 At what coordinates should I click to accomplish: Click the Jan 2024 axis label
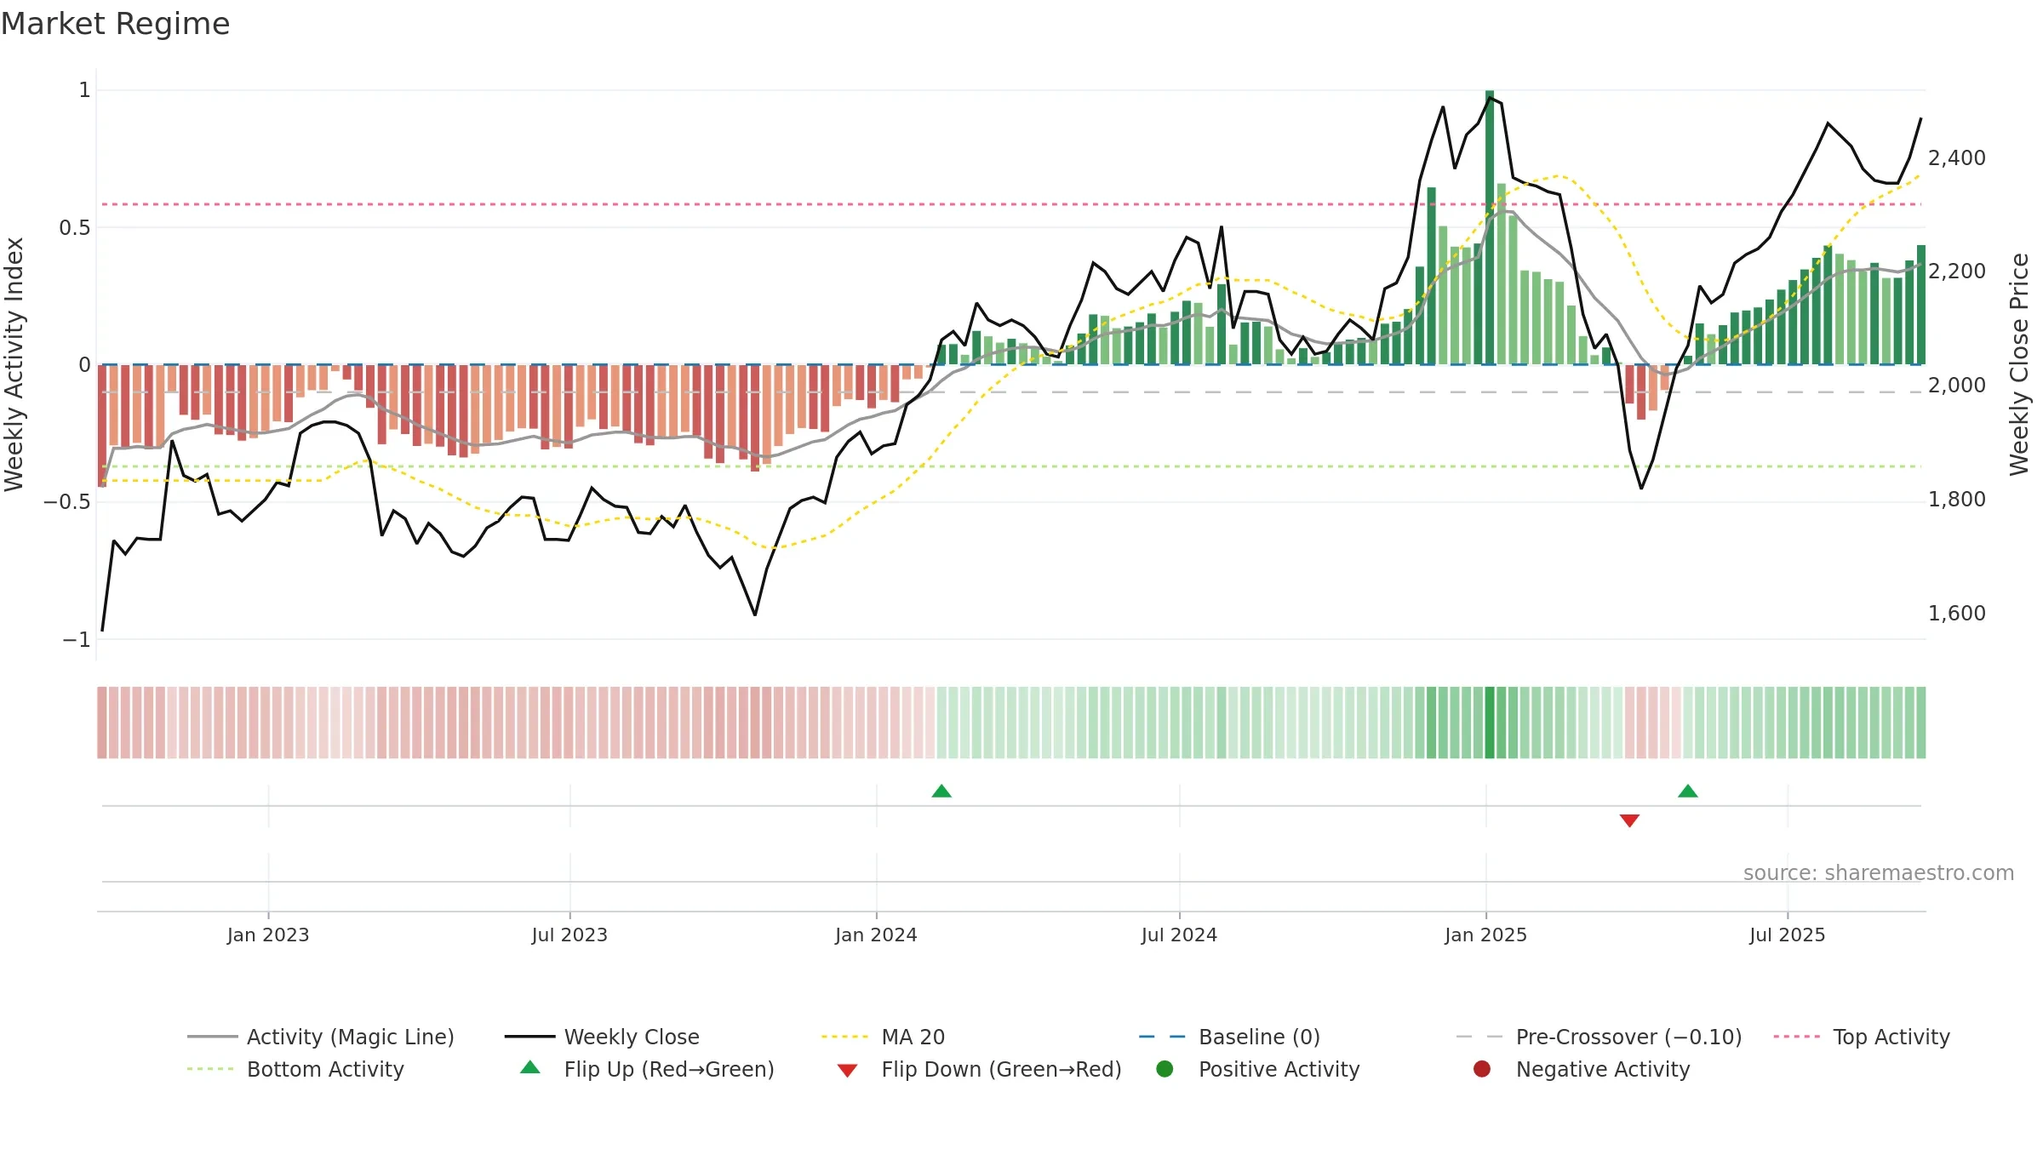(x=876, y=935)
